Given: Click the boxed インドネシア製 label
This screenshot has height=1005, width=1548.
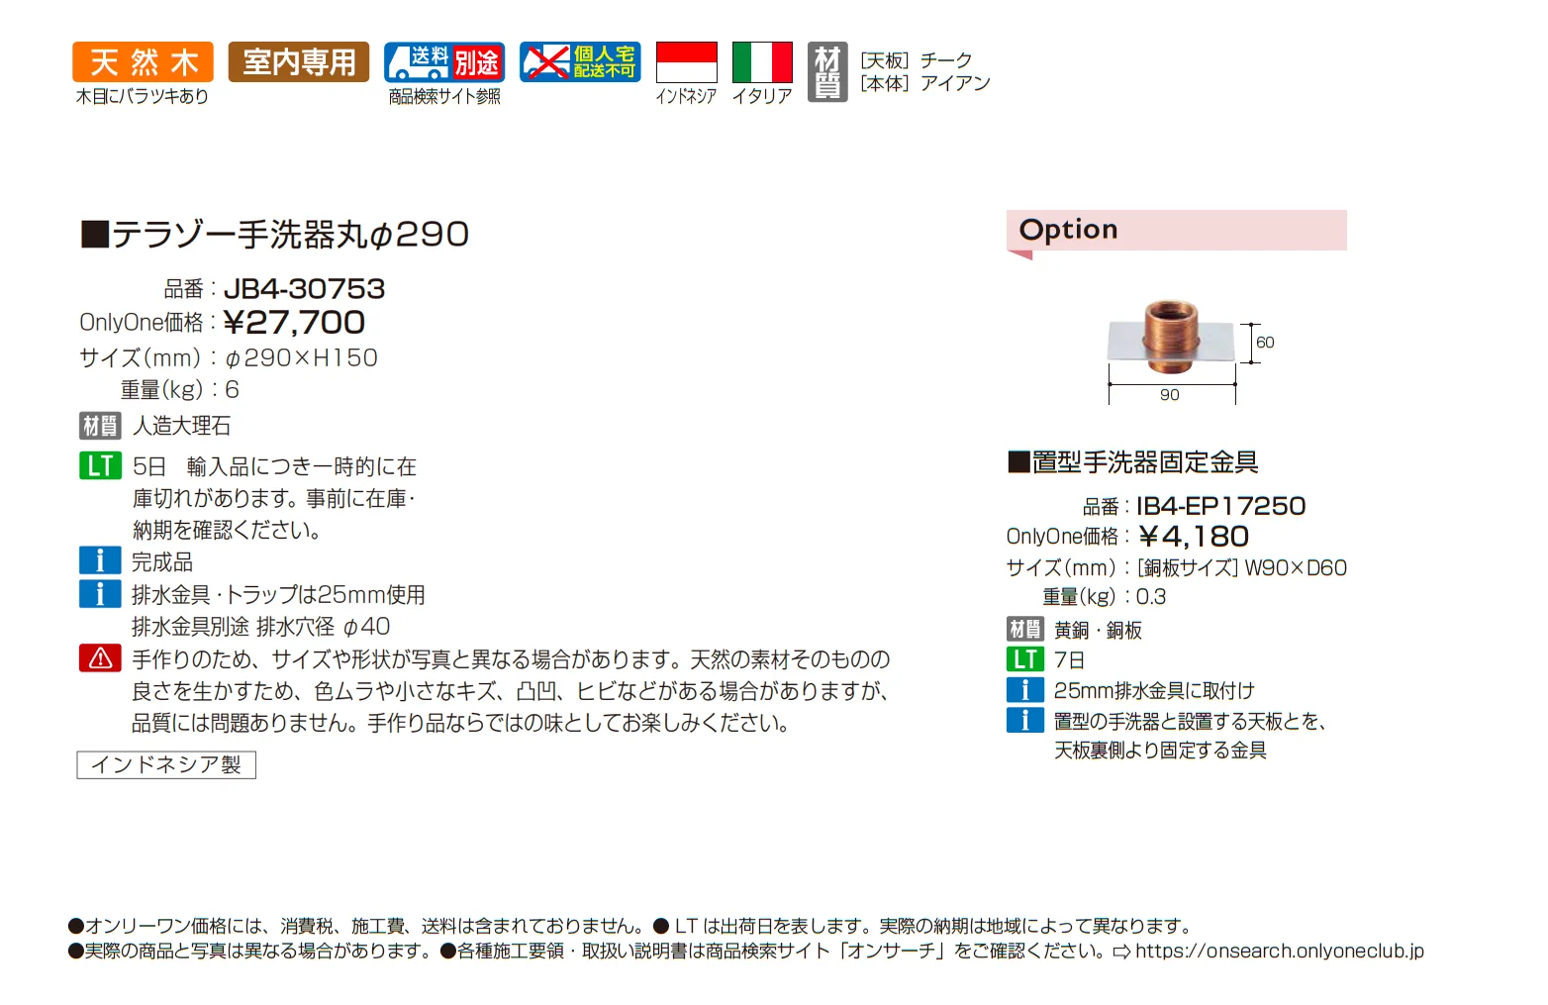Looking at the screenshot, I should coord(166,764).
